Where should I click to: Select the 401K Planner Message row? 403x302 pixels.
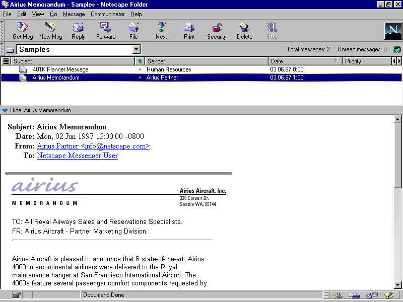(201, 69)
